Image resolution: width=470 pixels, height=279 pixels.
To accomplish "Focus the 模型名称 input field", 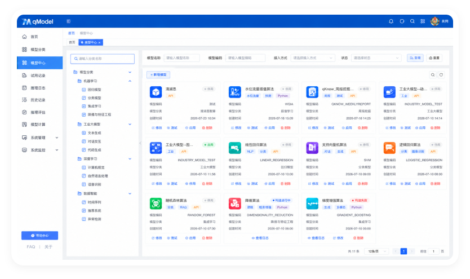I will point(181,58).
